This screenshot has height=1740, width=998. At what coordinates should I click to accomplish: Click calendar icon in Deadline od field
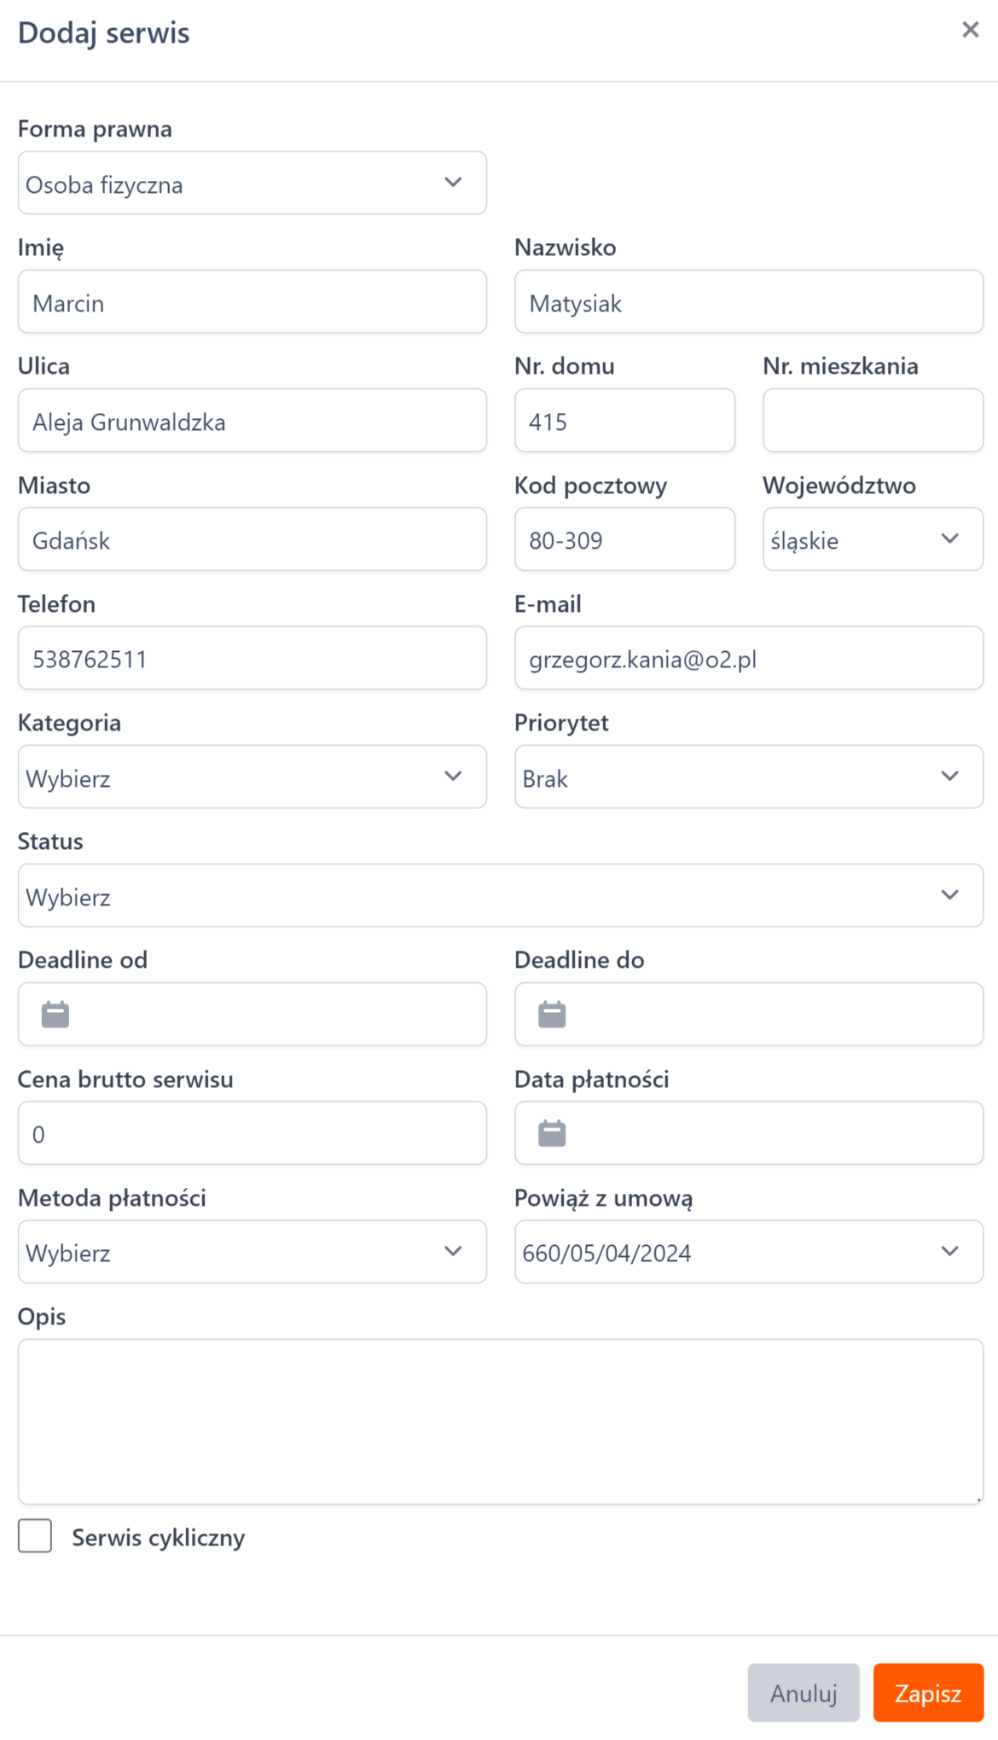point(55,1015)
